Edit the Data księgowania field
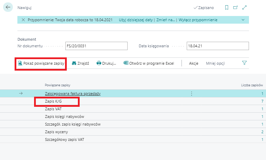 218,46
